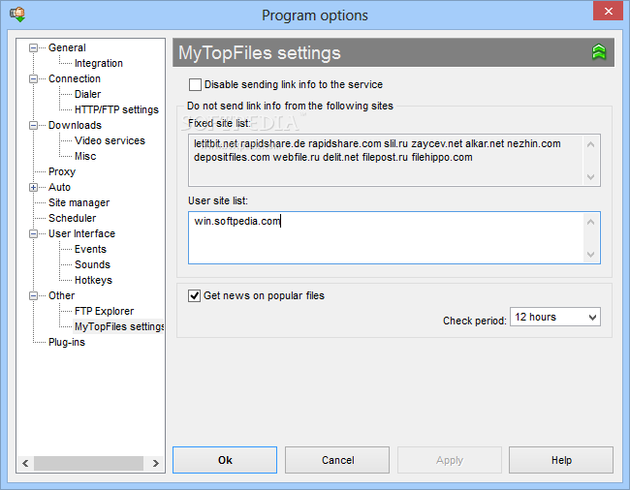
Task: Click the Cancel button
Action: (337, 460)
